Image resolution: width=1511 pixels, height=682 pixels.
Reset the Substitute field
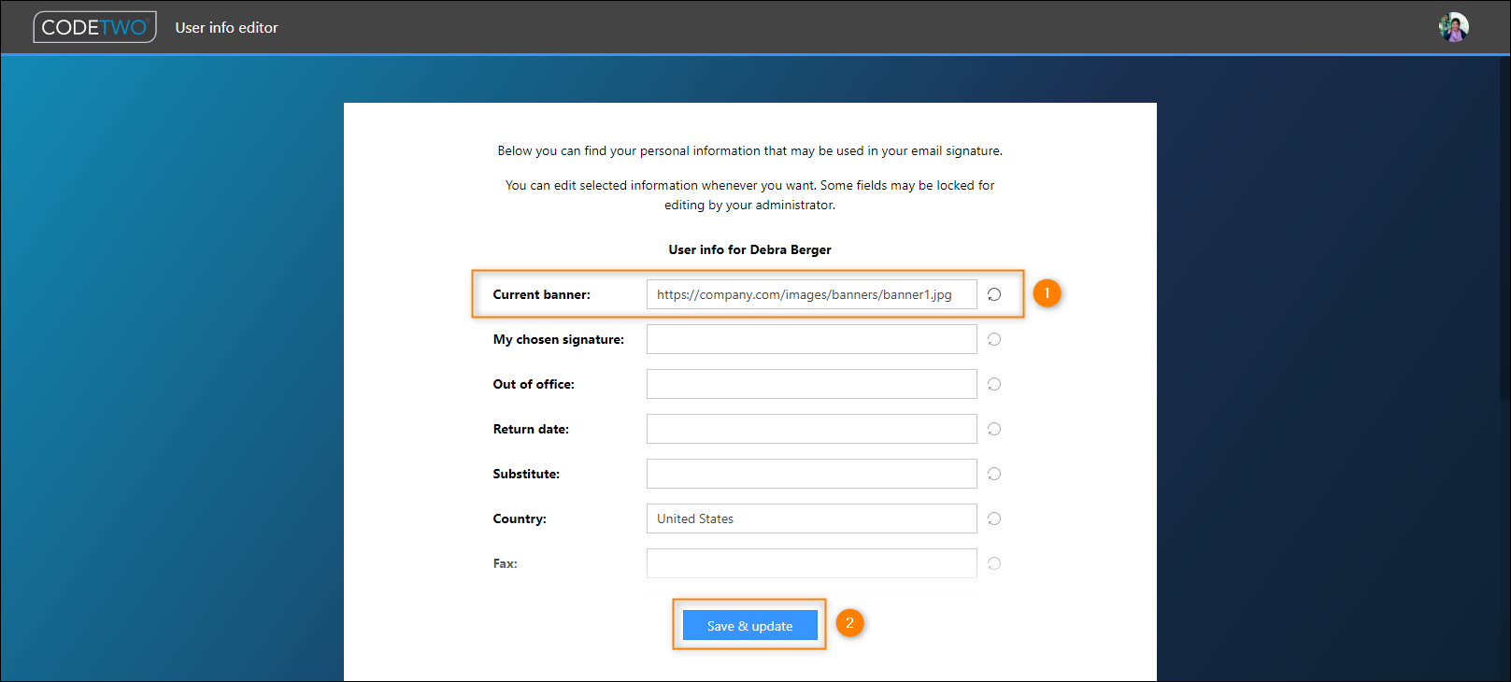994,474
